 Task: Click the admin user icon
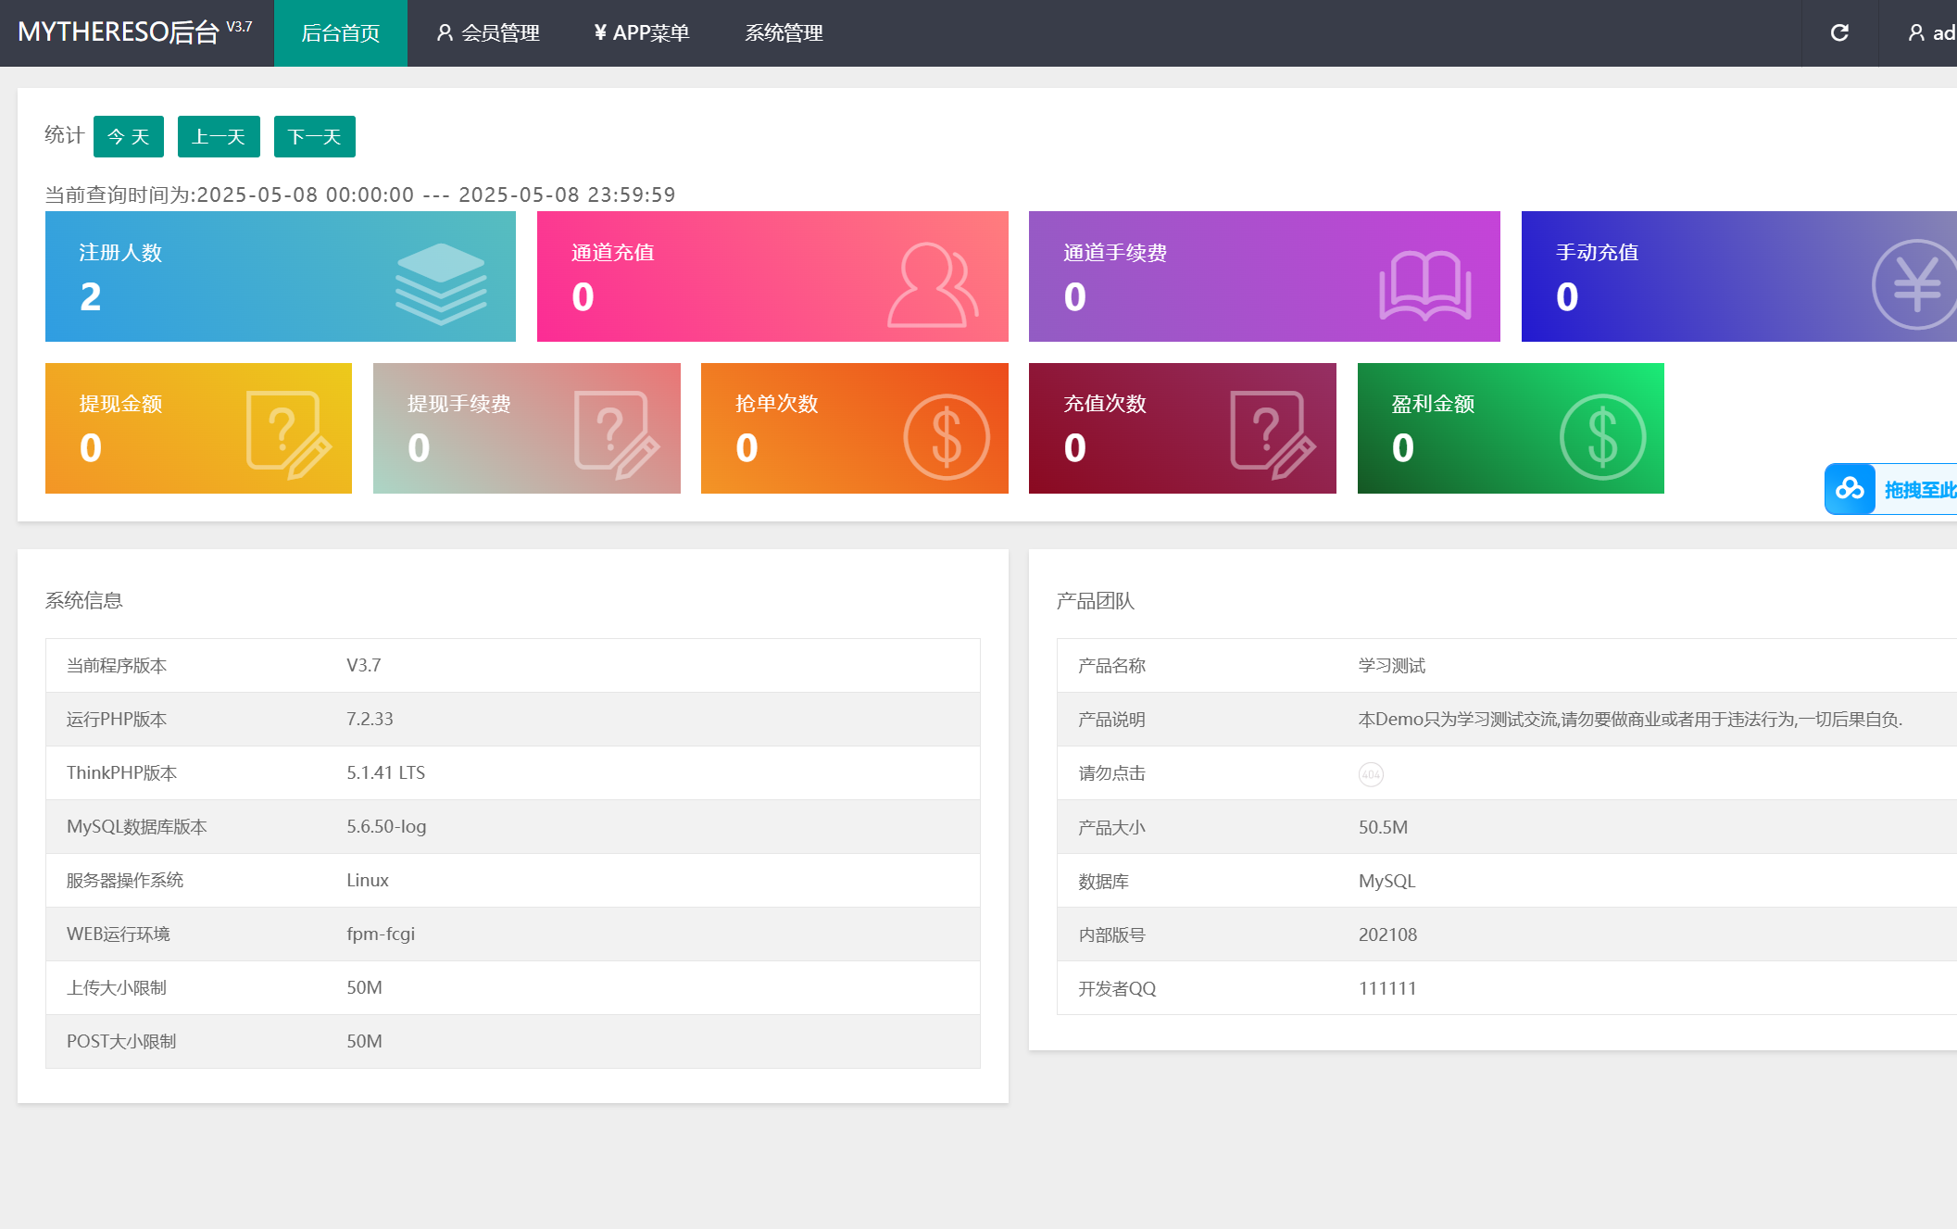1916,33
